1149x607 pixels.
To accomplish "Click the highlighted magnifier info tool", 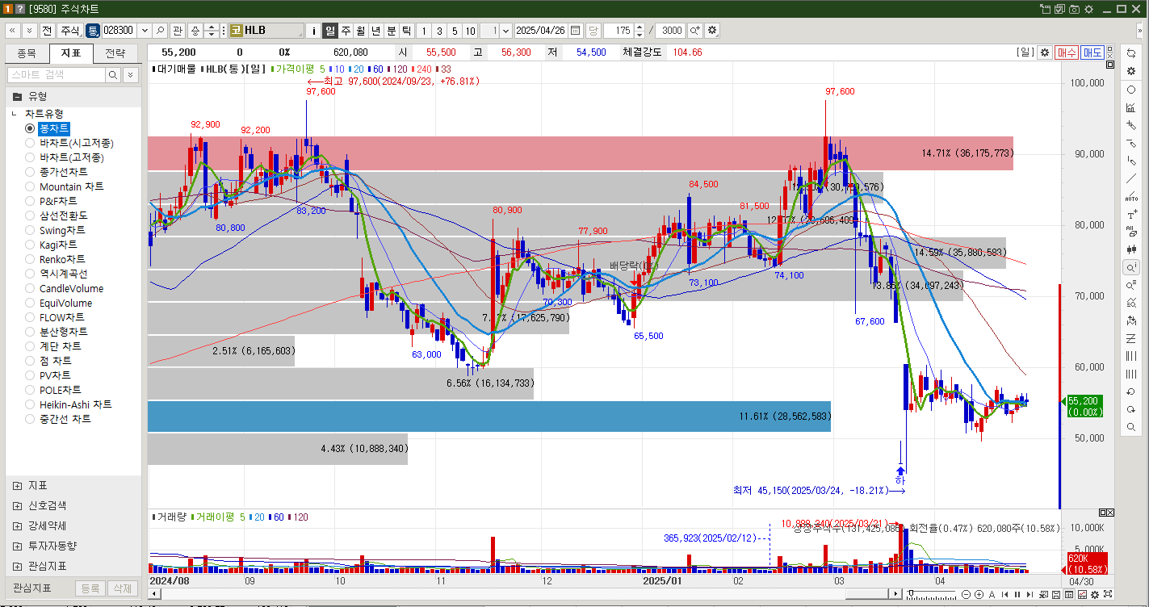I will tap(1131, 267).
